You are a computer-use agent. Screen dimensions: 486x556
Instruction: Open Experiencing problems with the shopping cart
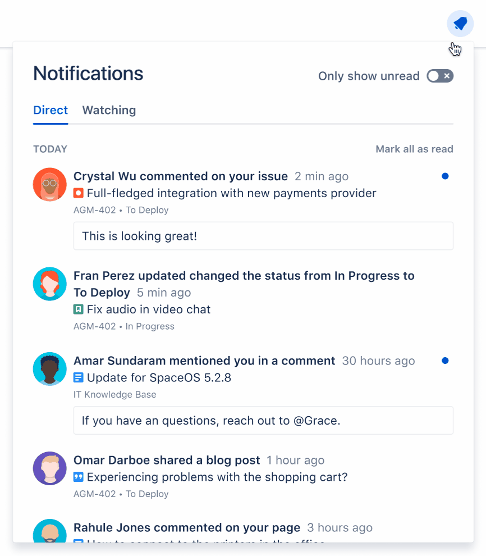tap(217, 477)
